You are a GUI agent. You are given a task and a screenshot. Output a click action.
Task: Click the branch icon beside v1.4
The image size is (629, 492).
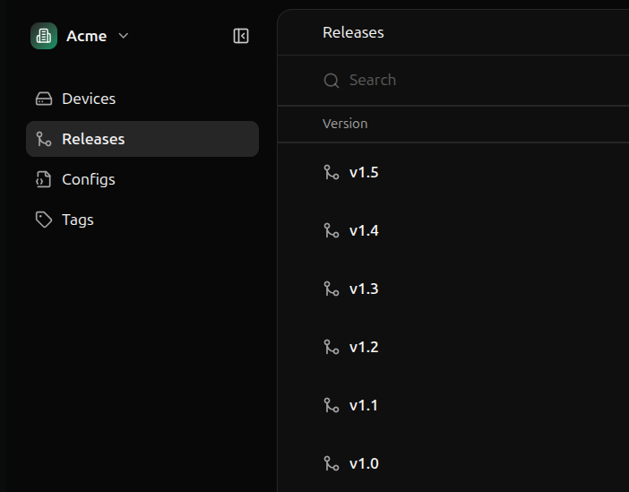point(332,230)
